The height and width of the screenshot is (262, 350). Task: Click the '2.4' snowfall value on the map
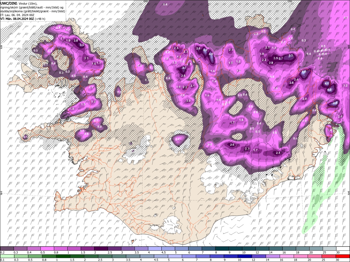click(296, 79)
